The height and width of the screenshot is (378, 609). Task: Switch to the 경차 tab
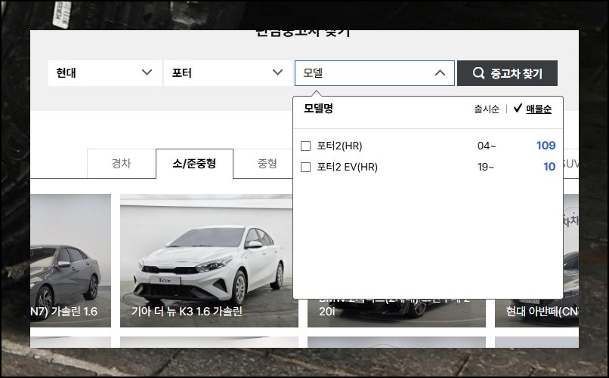pyautogui.click(x=122, y=163)
